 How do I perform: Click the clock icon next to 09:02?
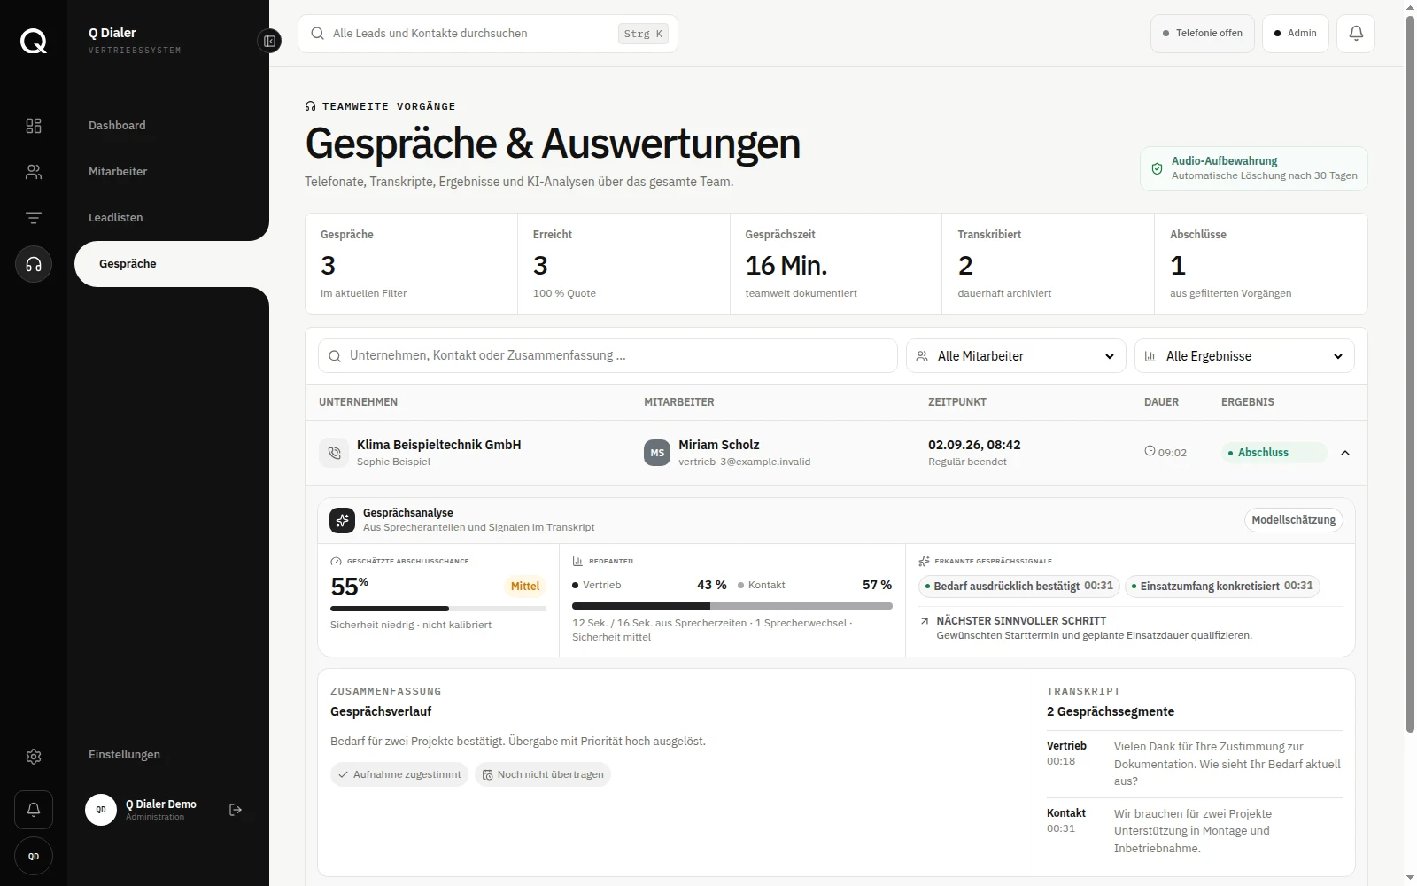point(1150,451)
